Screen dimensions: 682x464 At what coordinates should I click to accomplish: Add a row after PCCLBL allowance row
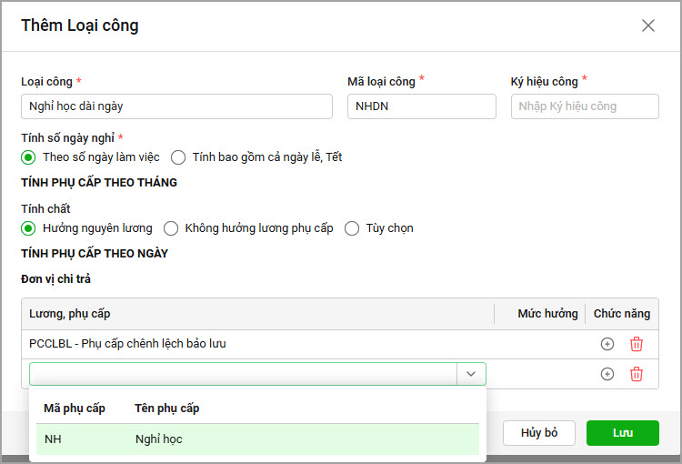coord(607,344)
